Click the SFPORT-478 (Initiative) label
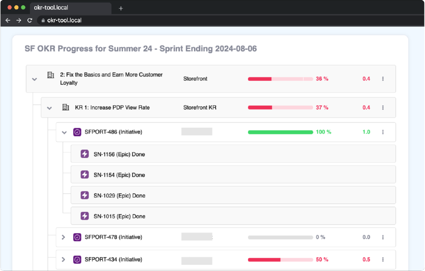Screen dimensions: 425x271 [113, 237]
